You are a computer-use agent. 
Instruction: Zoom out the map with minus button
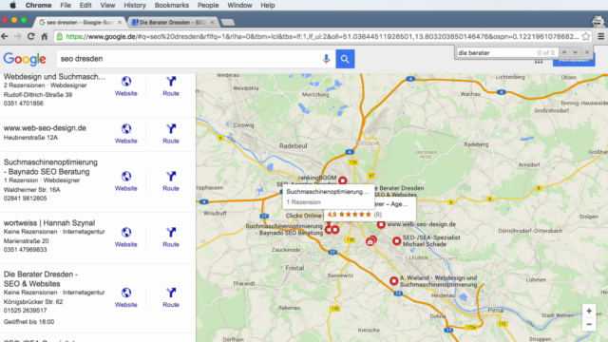click(589, 324)
